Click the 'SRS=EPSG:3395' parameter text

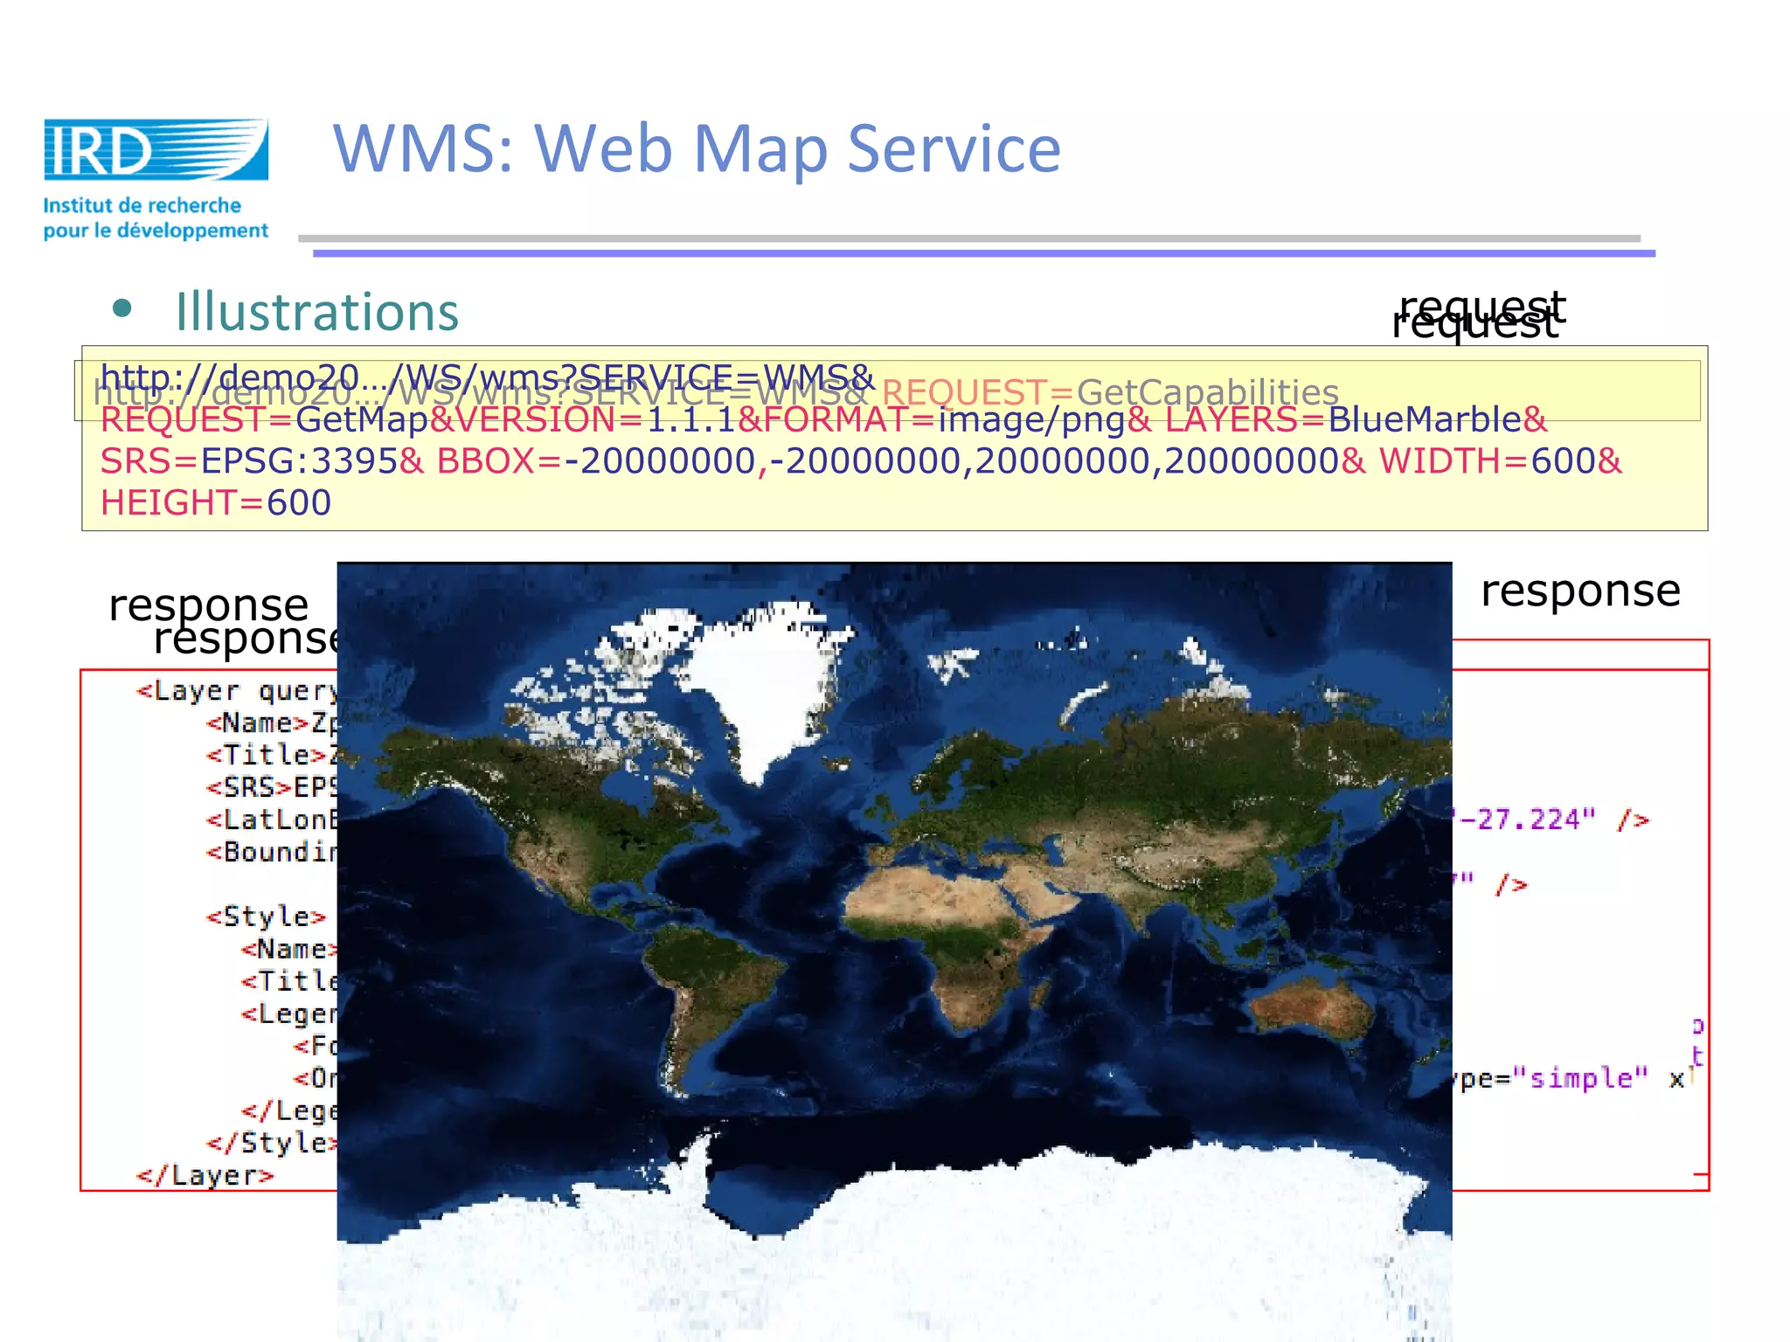tap(249, 460)
